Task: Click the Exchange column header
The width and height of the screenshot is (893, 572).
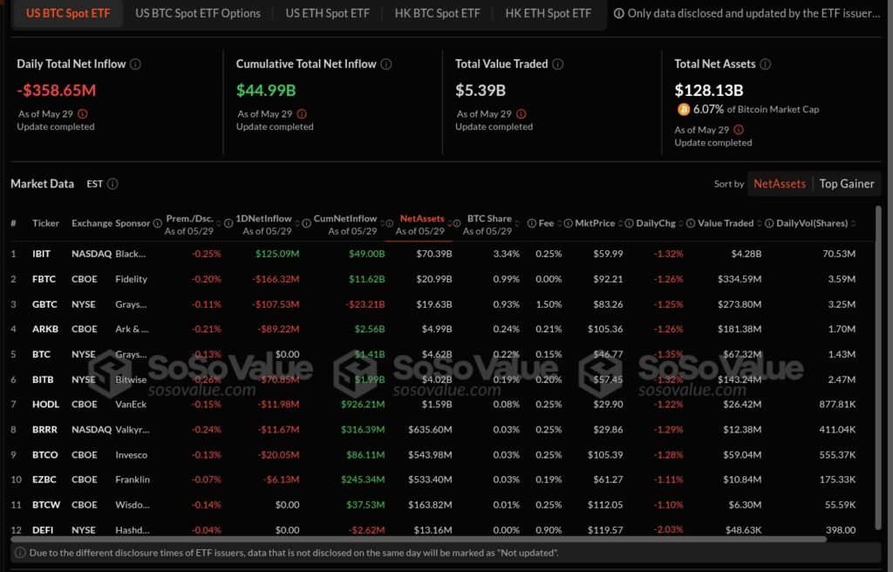Action: click(x=92, y=223)
